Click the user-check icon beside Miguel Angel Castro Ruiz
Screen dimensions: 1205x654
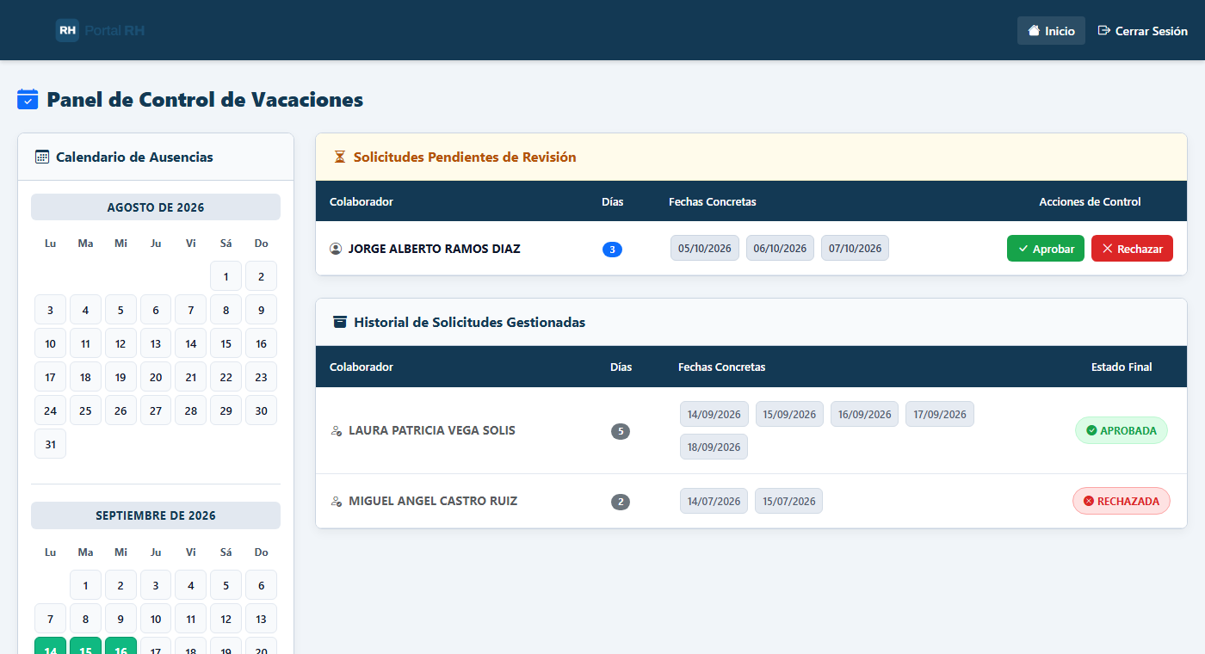(x=337, y=501)
